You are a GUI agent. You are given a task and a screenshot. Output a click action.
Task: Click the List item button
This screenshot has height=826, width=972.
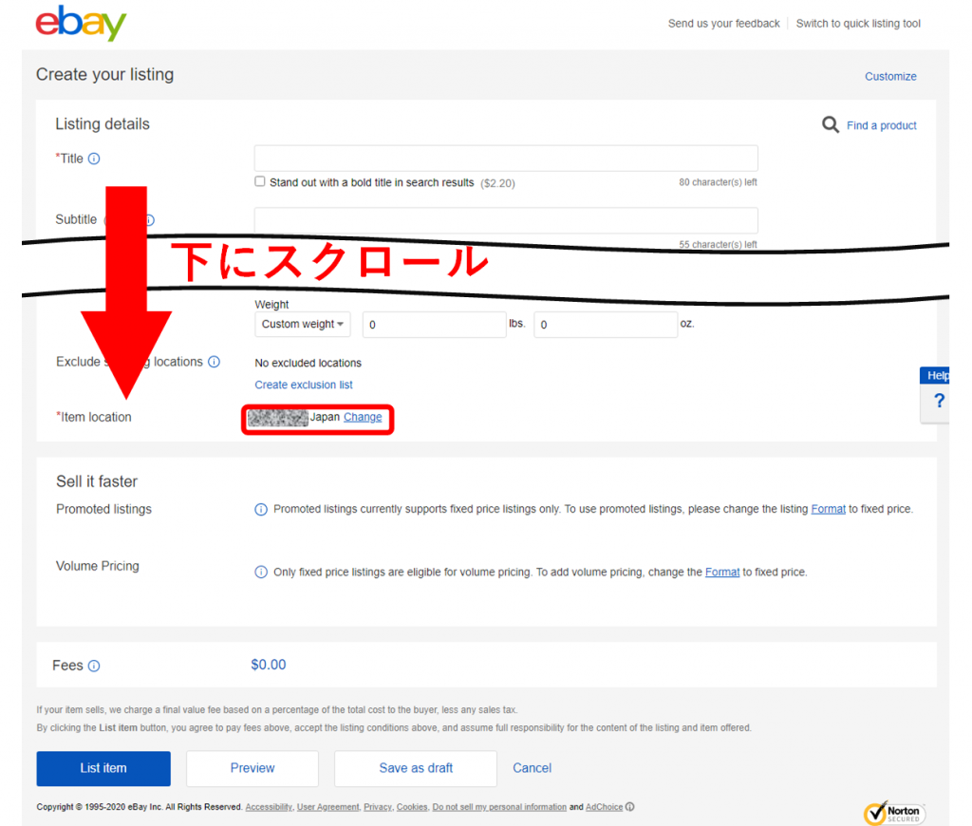[x=103, y=768]
